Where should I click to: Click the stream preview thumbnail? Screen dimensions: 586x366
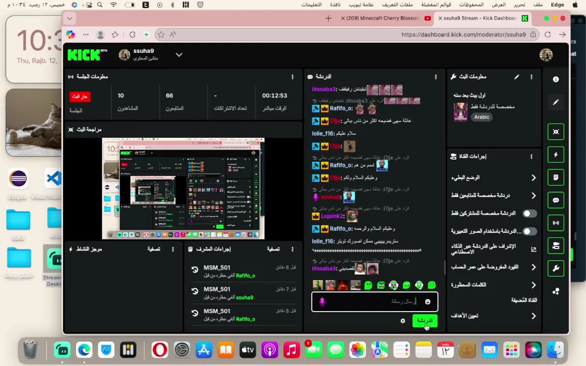click(x=183, y=189)
